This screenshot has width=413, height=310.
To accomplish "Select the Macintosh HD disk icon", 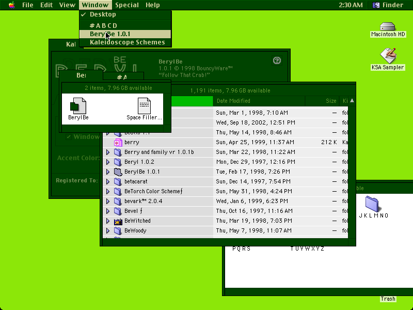I will pos(388,26).
